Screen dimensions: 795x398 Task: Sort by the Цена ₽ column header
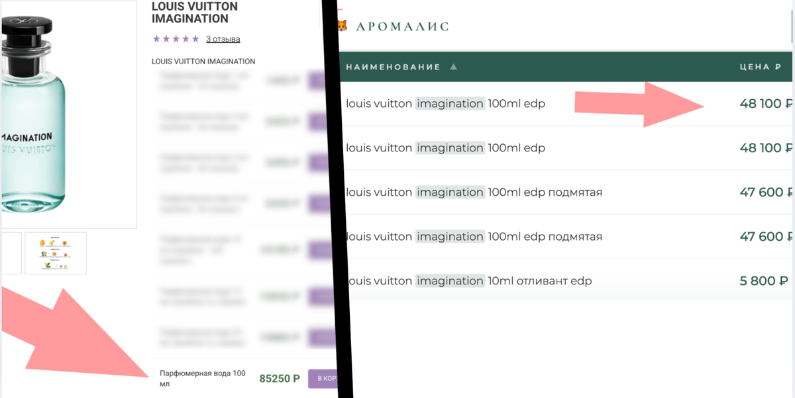761,67
